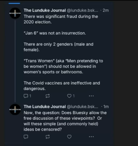Click the thread line connecting the posts
This screenshot has height=146, width=138.
[x=15, y=61]
